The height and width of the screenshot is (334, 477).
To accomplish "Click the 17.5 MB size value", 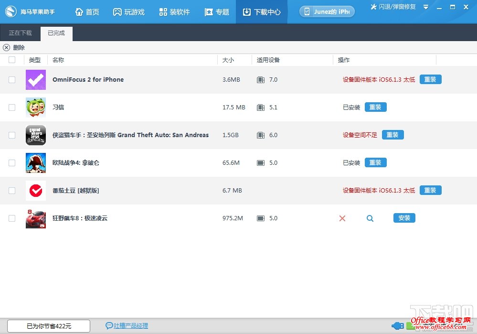I will [x=234, y=108].
